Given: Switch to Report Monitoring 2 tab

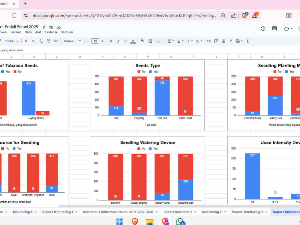Looking at the screenshot, I should (247, 212).
